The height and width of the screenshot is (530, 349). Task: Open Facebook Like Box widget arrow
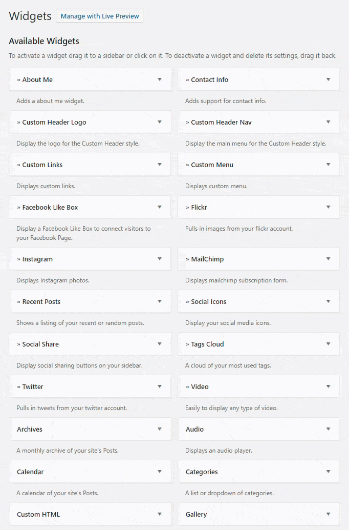[x=160, y=207]
